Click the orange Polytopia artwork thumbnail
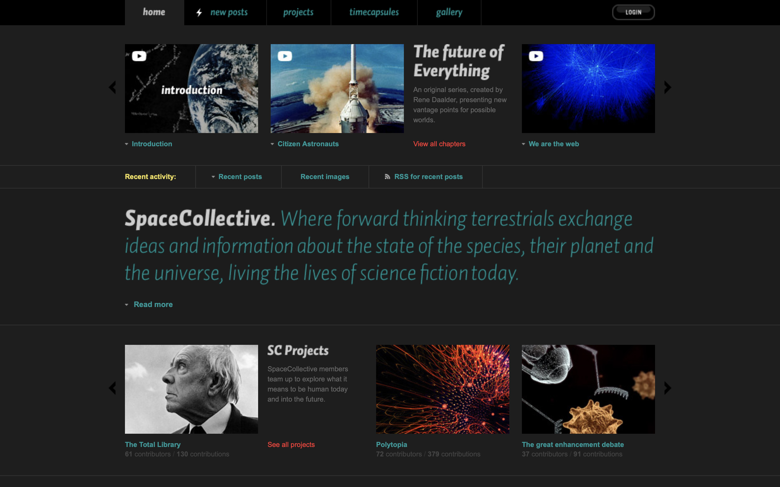The height and width of the screenshot is (487, 780). [x=443, y=389]
